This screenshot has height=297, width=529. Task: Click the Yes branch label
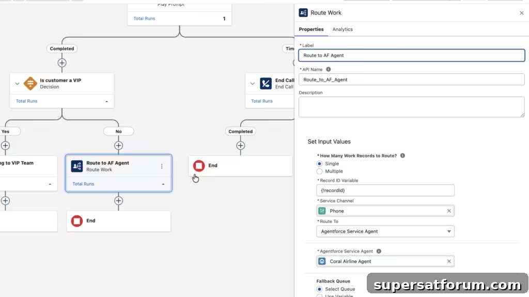(x=6, y=131)
